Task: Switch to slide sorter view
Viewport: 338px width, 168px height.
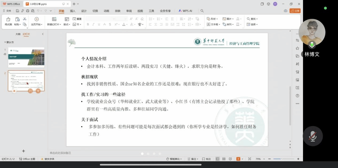Action: (224, 159)
